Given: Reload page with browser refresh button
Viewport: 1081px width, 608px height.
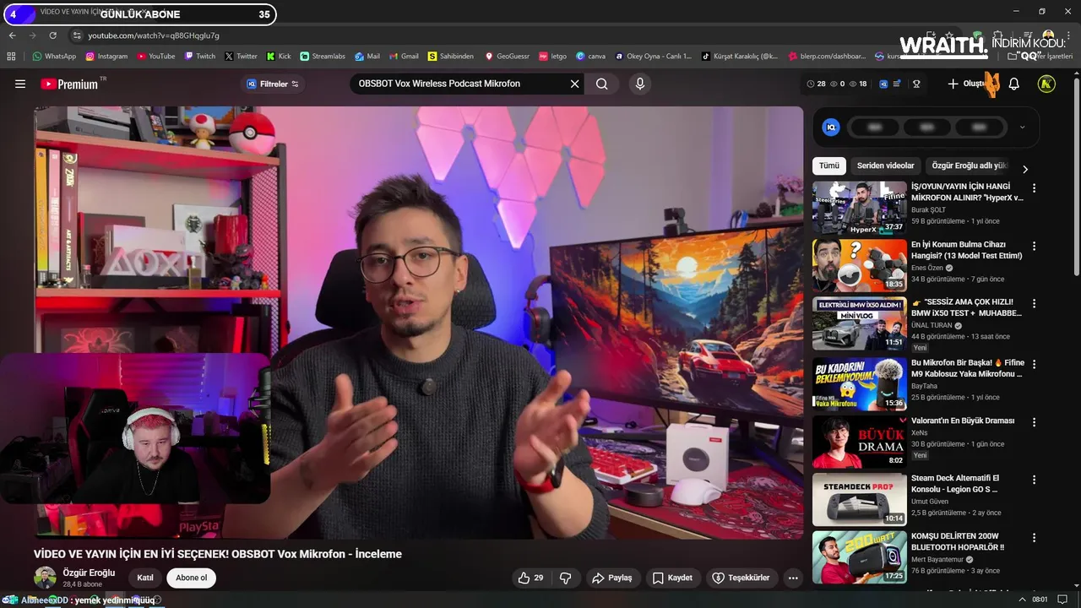Looking at the screenshot, I should pyautogui.click(x=52, y=35).
